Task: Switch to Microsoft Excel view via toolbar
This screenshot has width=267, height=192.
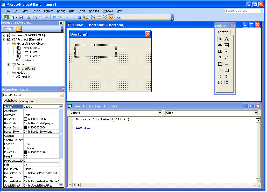Action: (x=6, y=17)
